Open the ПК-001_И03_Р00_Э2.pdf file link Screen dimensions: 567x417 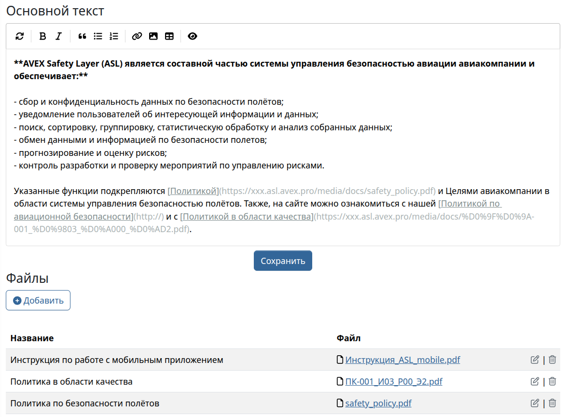[x=393, y=381]
